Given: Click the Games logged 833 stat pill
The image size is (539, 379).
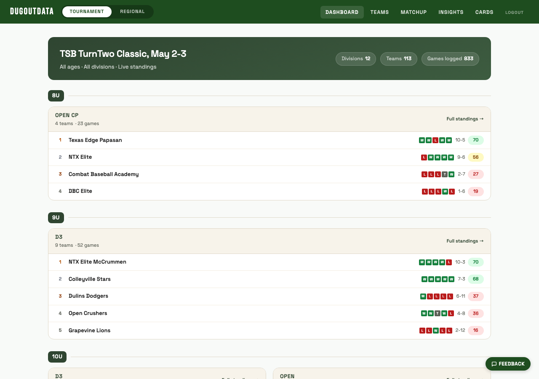Looking at the screenshot, I should click(450, 59).
